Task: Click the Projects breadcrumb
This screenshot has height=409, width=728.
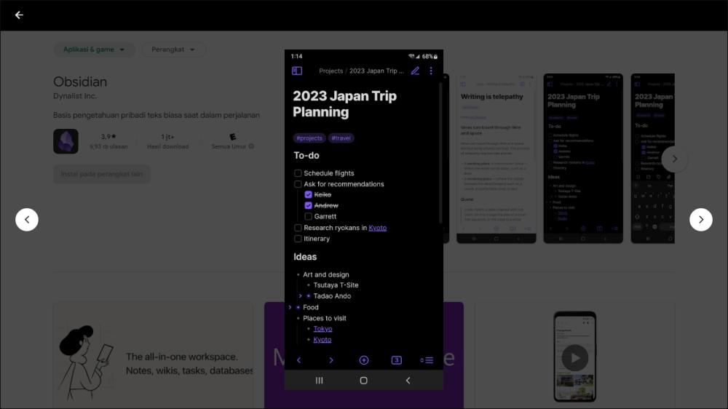Action: (x=331, y=71)
